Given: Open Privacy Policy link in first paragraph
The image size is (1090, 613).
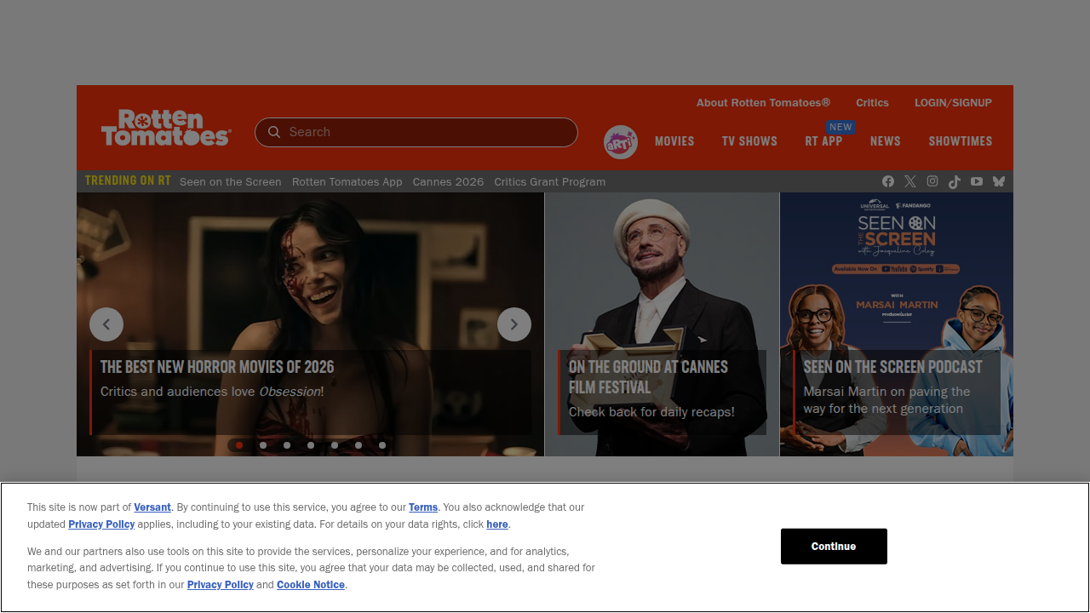Looking at the screenshot, I should [x=101, y=524].
